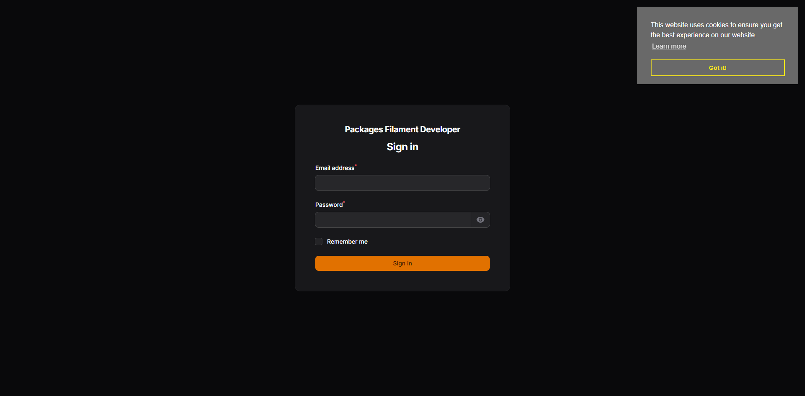The image size is (805, 396).
Task: Focus the Email address input field
Action: (402, 183)
